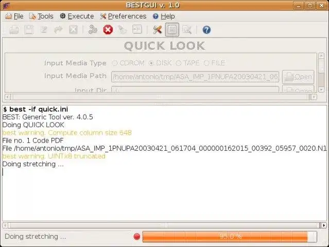Click the QUICK LOOK panel heading
The height and width of the screenshot is (247, 329).
(165, 46)
